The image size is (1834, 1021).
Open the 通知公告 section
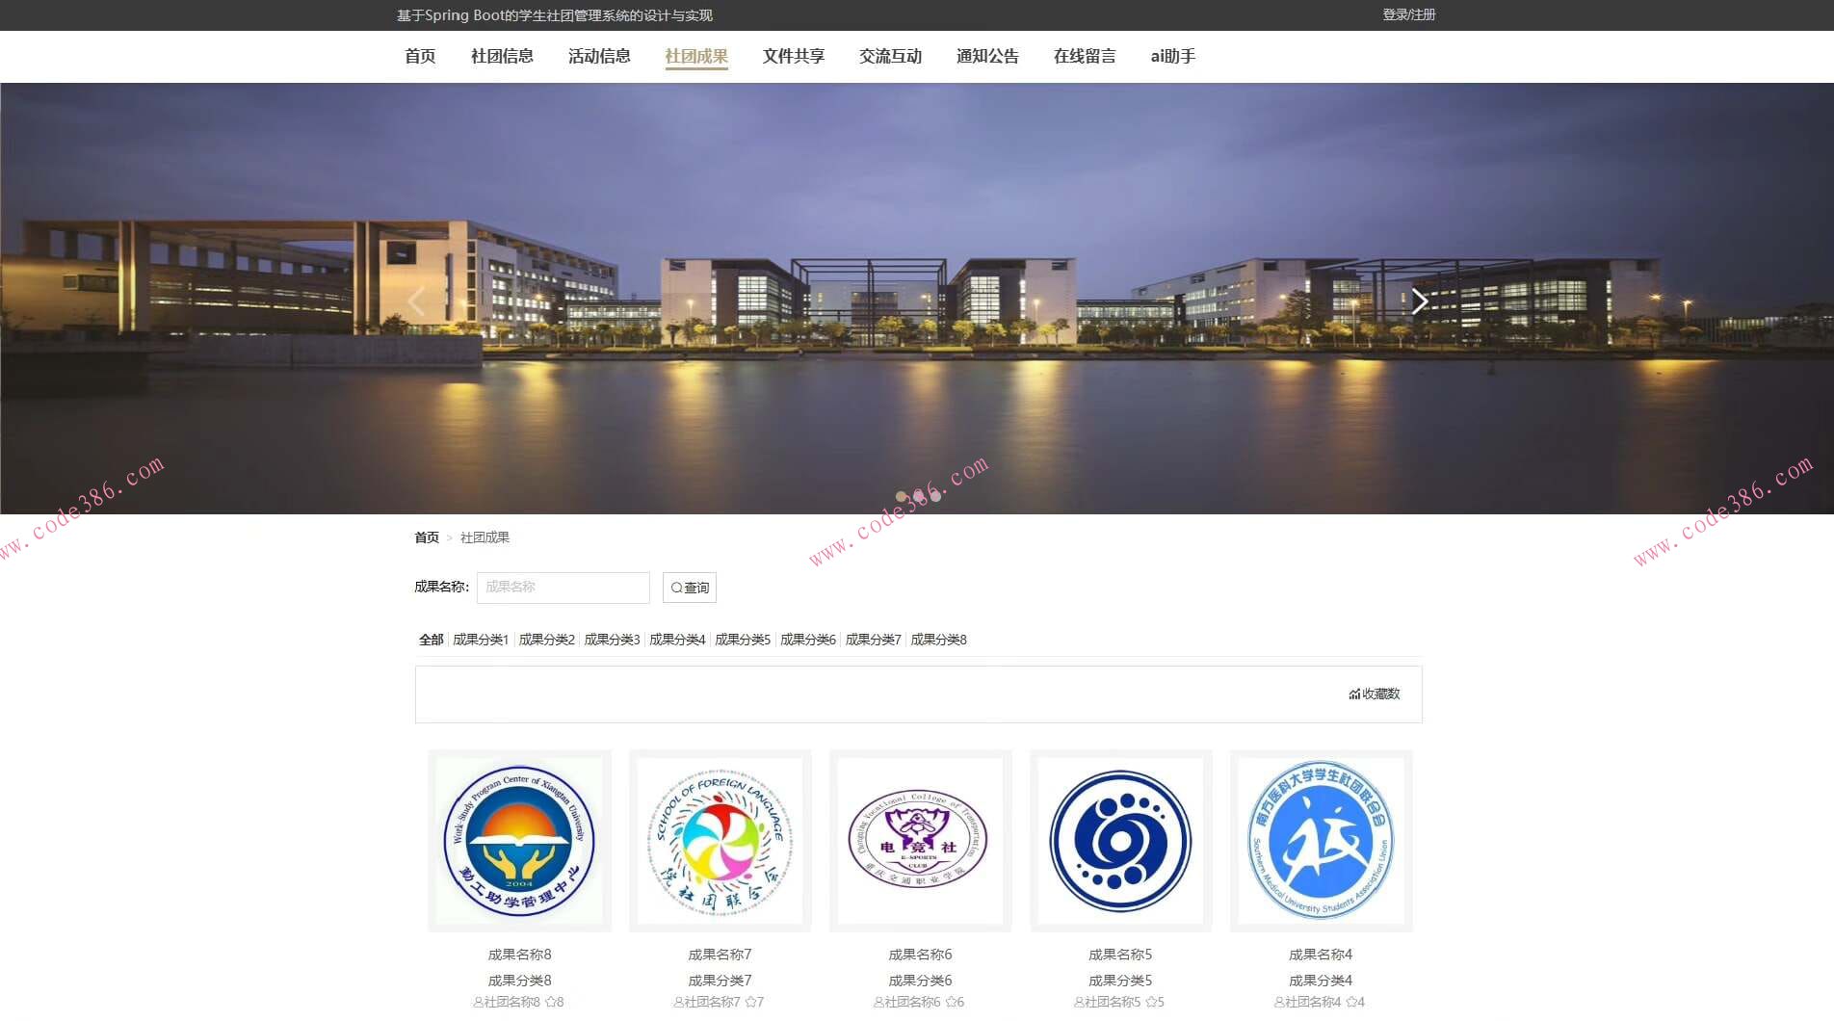[987, 56]
